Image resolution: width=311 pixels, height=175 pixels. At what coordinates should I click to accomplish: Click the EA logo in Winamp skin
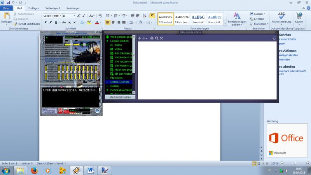point(97,111)
